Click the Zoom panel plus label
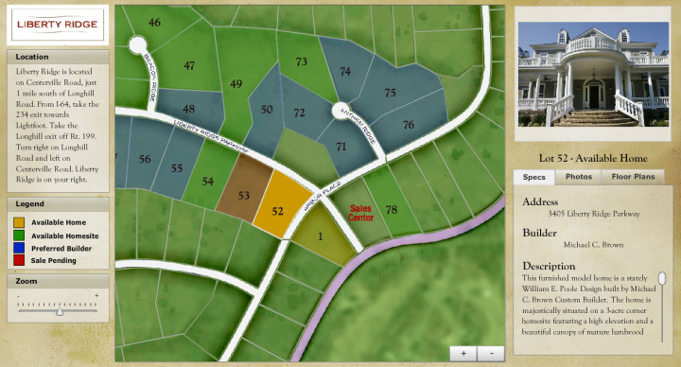 [x=96, y=295]
